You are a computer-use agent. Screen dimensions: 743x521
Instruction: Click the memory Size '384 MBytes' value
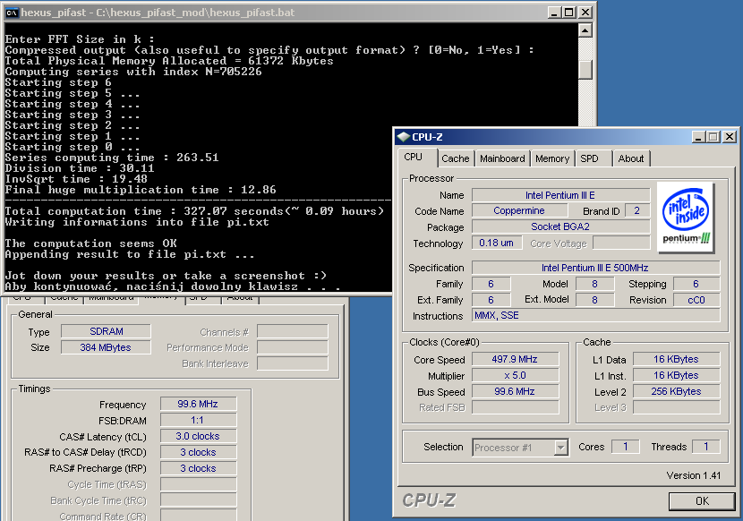click(107, 347)
